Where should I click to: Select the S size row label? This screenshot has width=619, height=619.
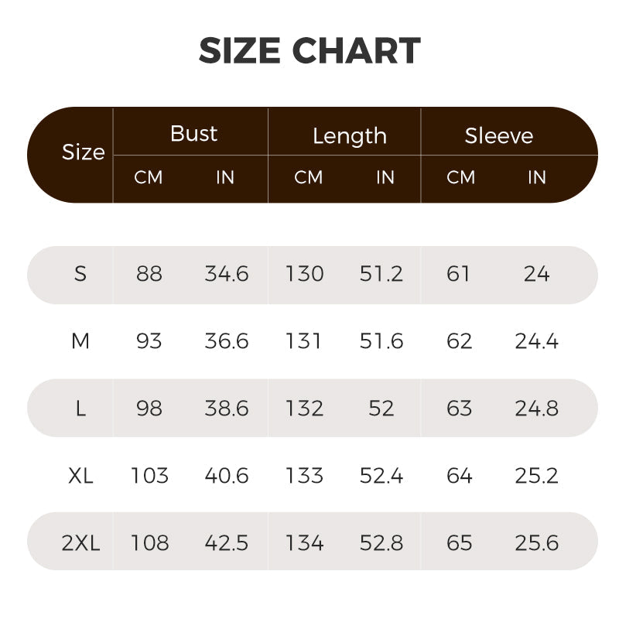(x=80, y=274)
